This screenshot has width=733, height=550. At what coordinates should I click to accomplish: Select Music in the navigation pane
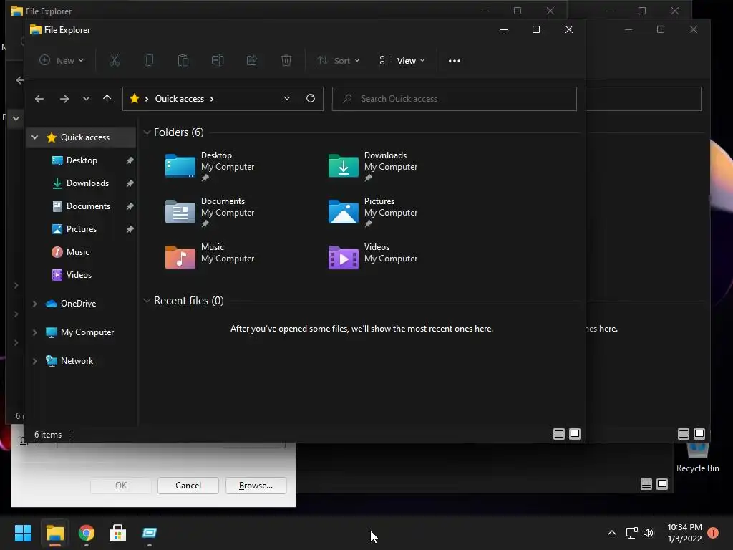pyautogui.click(x=77, y=251)
